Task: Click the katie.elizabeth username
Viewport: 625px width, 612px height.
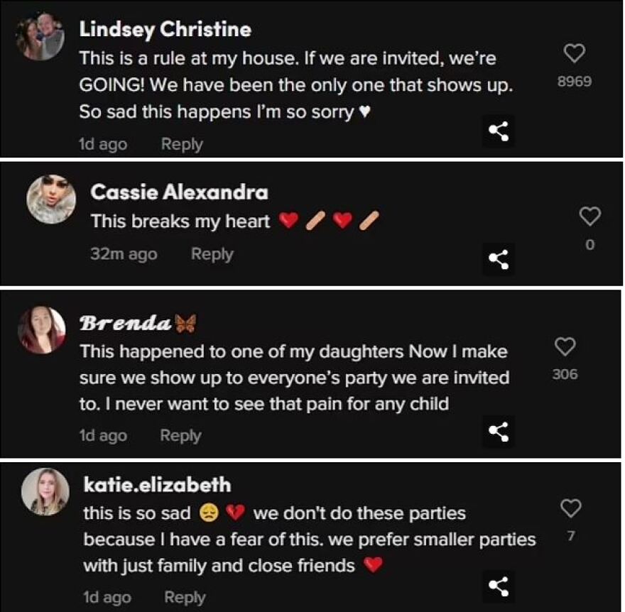Action: click(x=157, y=485)
